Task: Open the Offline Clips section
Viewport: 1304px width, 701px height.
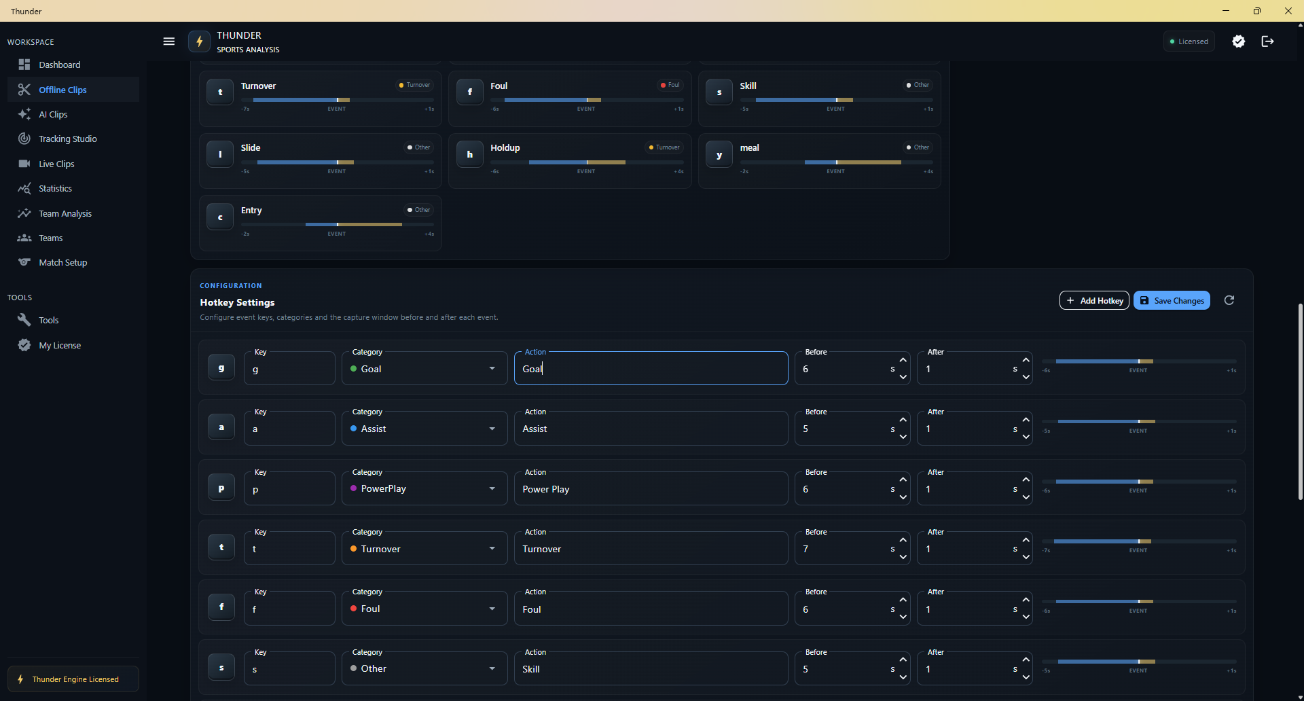Action: pyautogui.click(x=73, y=90)
